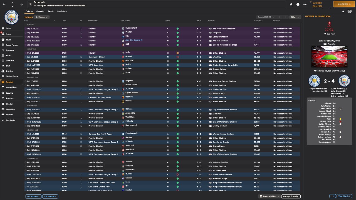Open the Staff section
This screenshot has width=356, height=200.
point(11,66)
